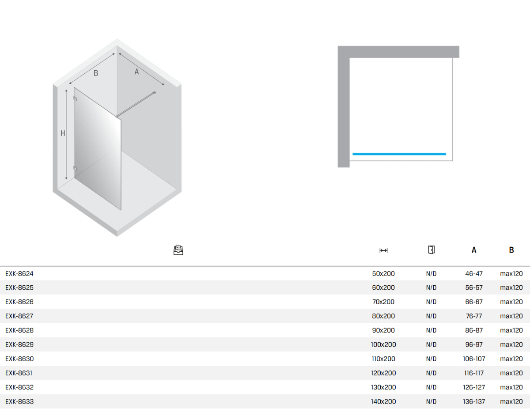The image size is (530, 416).
Task: Click the 126-127 value in column A
Action: pos(474,387)
